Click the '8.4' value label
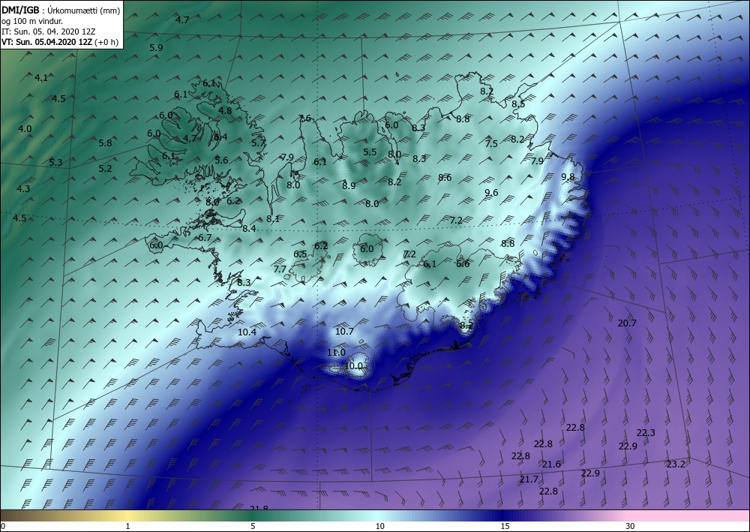 249,229
